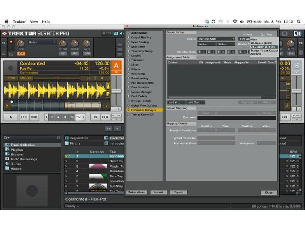Click the tempo bend forward arrow
Viewport: 305px width, 229px height.
click(x=102, y=78)
